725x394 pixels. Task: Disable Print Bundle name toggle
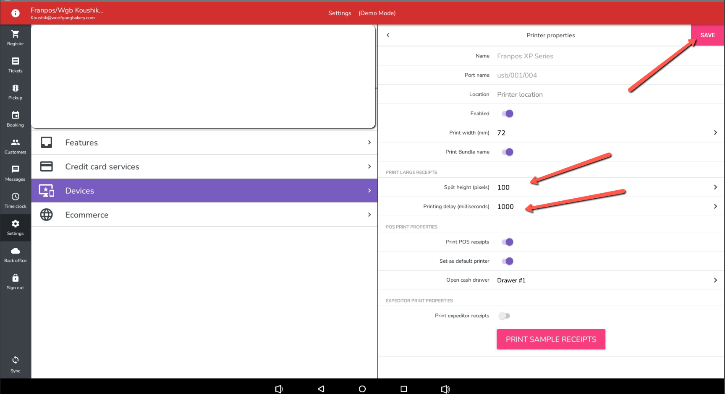(x=507, y=152)
